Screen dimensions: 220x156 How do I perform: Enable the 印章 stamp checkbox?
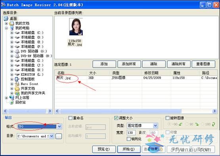(167, 132)
